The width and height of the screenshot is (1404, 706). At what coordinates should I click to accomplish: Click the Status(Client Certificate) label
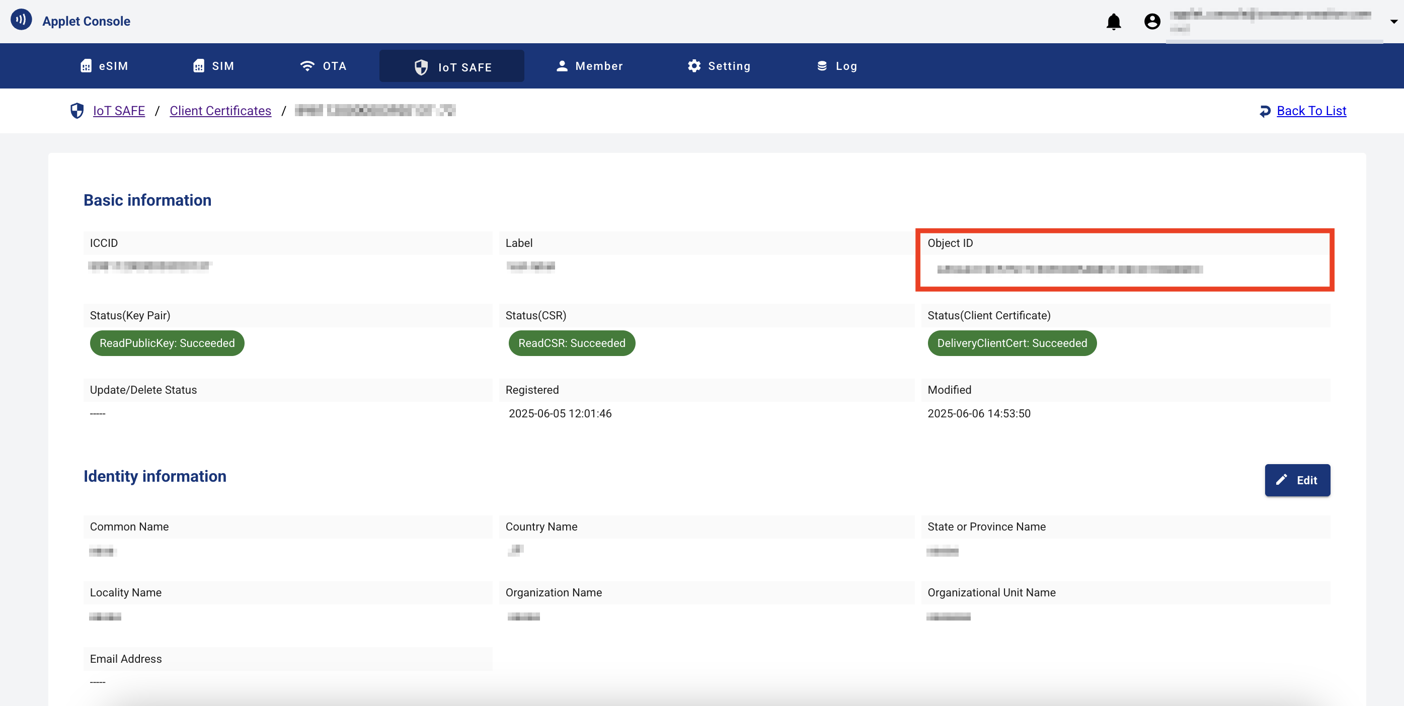tap(989, 315)
